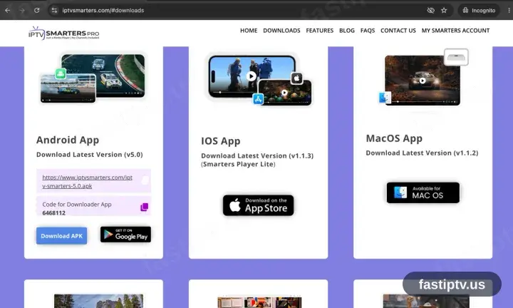This screenshot has height=308, width=513.
Task: Click 'Download Latest Version (v1.1.2)' text
Action: (422, 153)
